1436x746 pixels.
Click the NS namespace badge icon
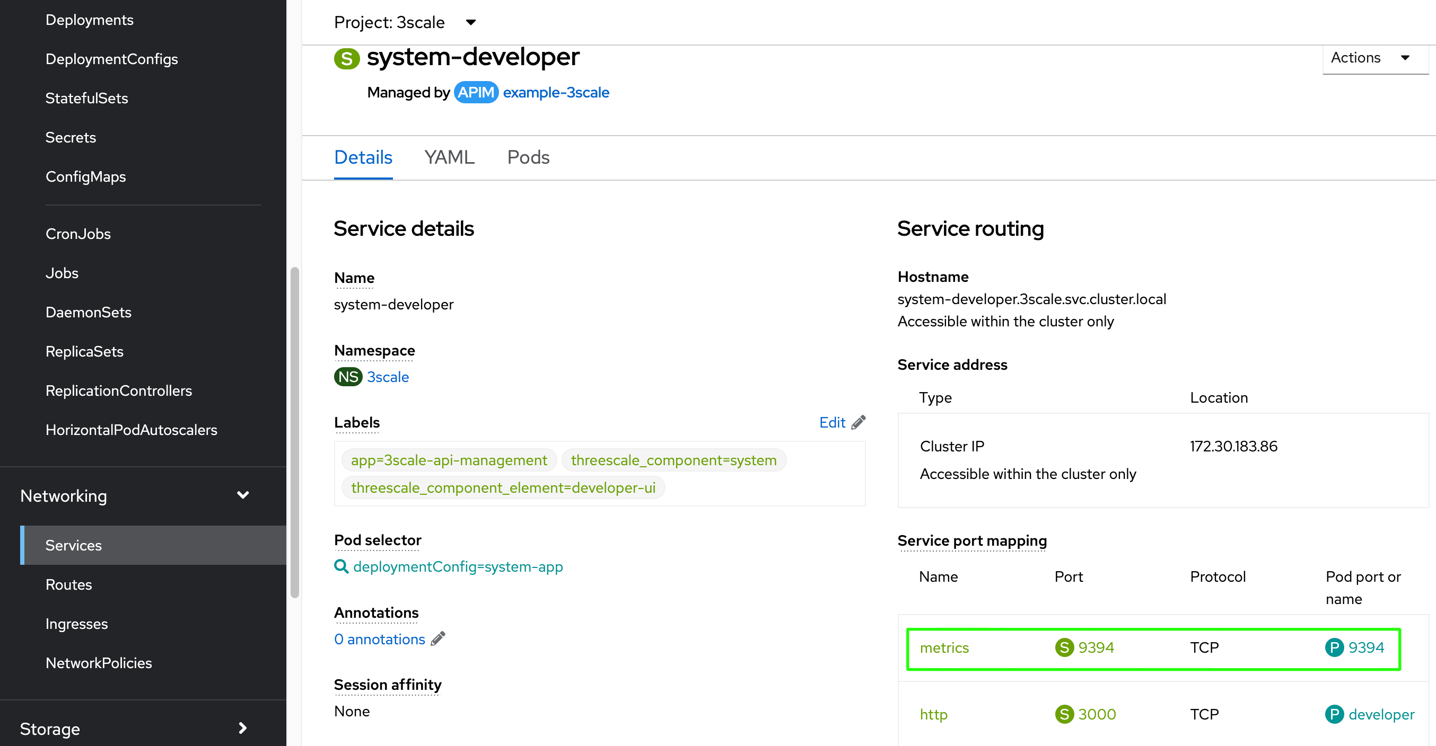pos(348,377)
